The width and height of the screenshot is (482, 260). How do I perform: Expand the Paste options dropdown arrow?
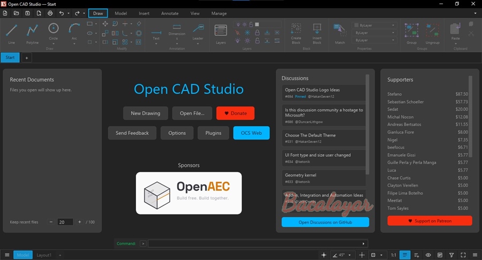(x=455, y=43)
